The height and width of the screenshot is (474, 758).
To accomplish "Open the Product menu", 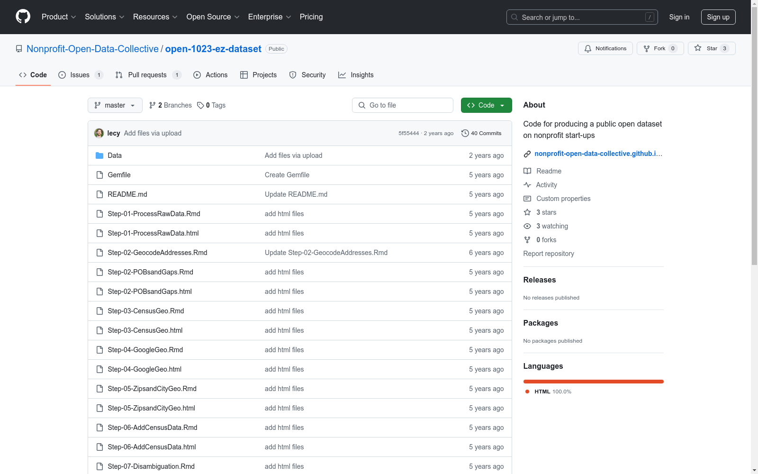I will pos(59,17).
